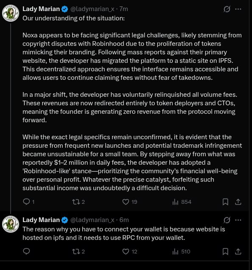
Task: Open more options menu on first post
Action: [238, 9]
